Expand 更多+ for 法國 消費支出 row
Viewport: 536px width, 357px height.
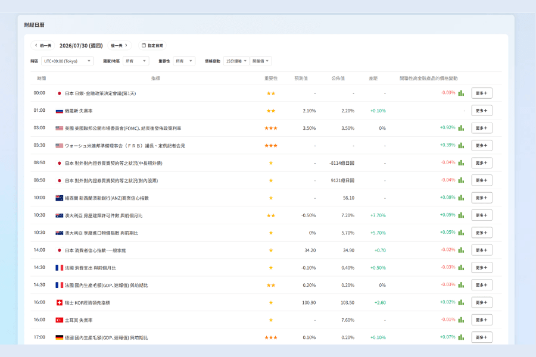[482, 267]
